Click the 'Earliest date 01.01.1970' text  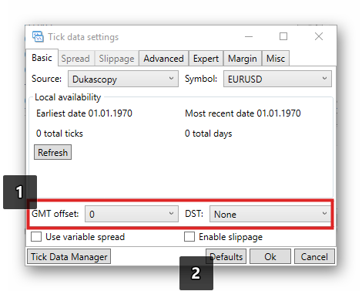(84, 113)
